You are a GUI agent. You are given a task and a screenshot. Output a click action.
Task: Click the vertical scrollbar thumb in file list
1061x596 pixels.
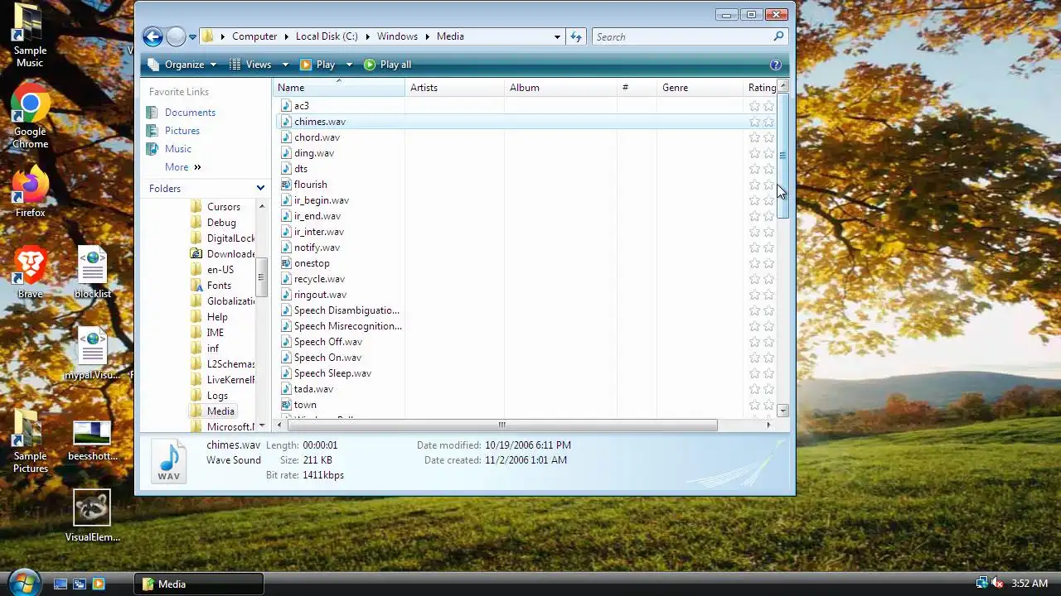pos(782,156)
